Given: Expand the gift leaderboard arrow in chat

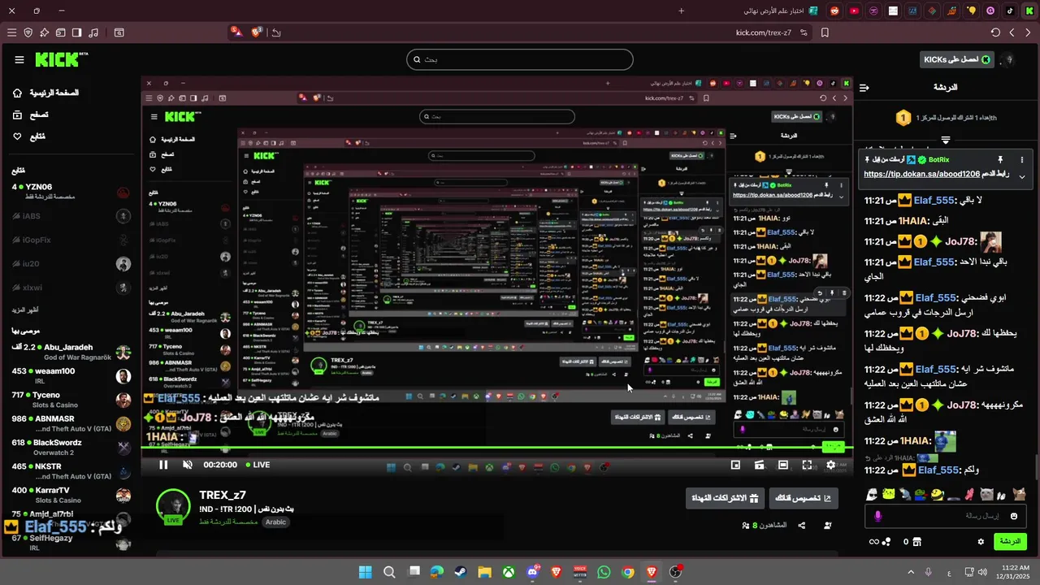Looking at the screenshot, I should pyautogui.click(x=946, y=140).
